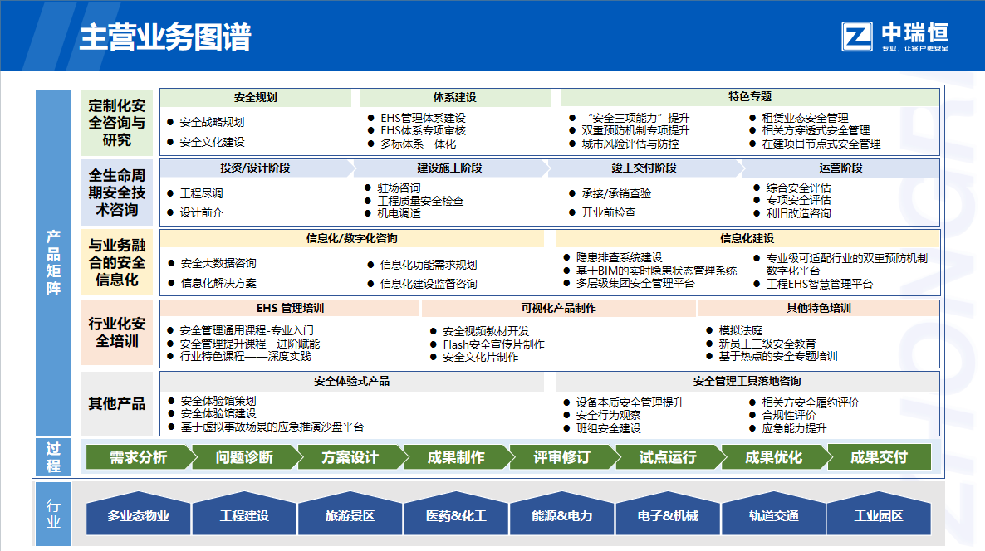The image size is (985, 551).
Task: Click the EHS管理体系建设 bullet item
Action: click(423, 119)
